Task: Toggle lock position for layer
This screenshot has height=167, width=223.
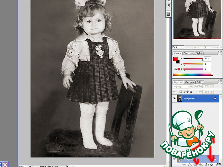Action: 188,92
